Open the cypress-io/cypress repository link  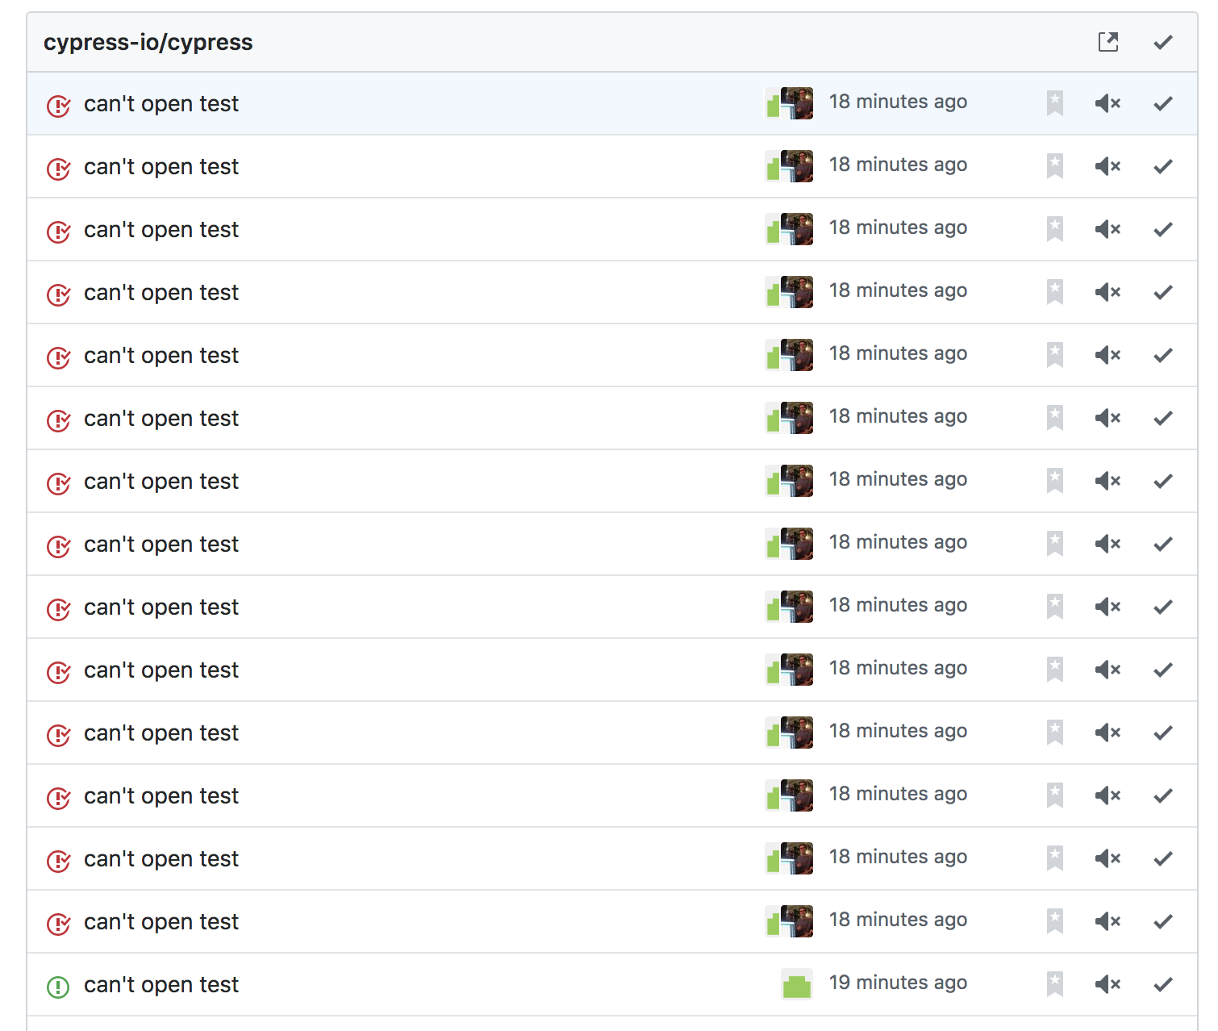[148, 42]
